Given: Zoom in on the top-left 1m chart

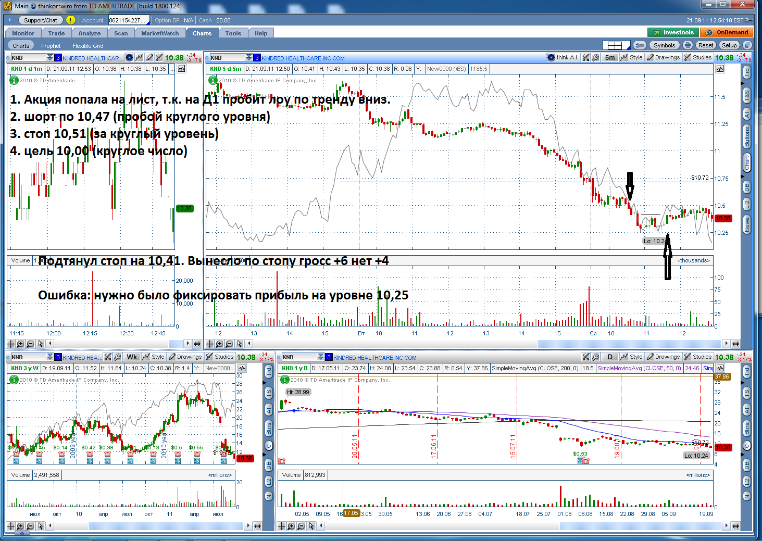Looking at the screenshot, I should 20,344.
